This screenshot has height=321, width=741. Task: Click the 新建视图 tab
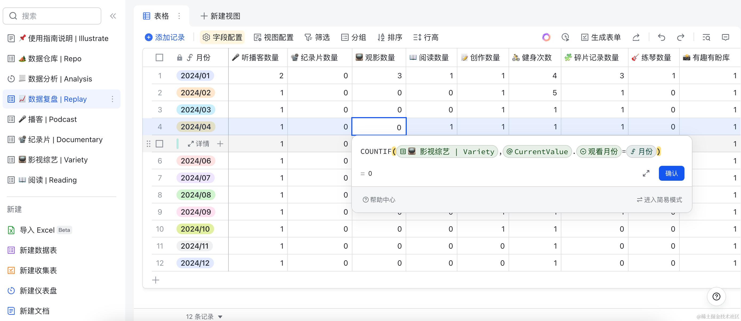(220, 16)
